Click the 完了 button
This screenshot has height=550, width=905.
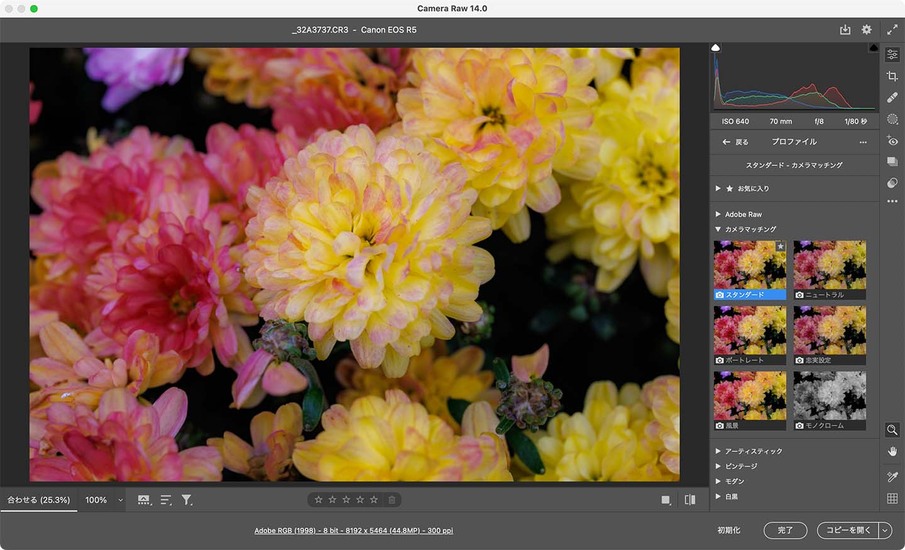(x=785, y=530)
